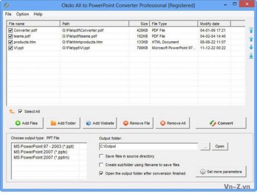
Task: Click the HTML Document file type cell
Action: click(x=166, y=42)
